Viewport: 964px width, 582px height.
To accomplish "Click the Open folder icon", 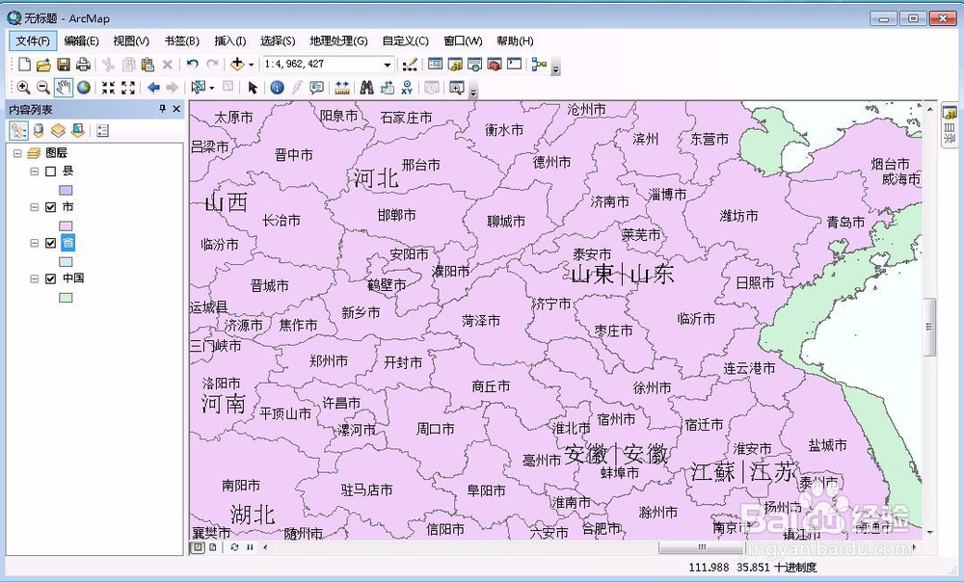I will 43,64.
